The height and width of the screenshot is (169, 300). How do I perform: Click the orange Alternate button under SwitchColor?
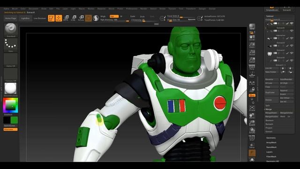point(10,130)
